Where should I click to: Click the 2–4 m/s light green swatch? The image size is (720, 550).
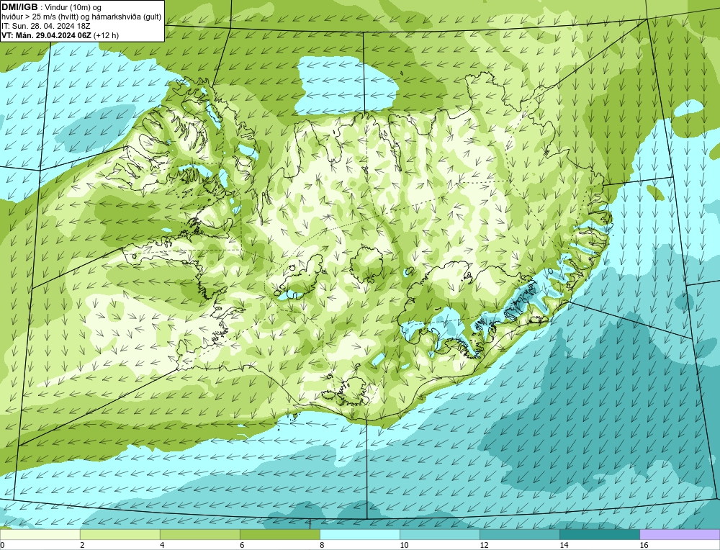tap(120, 534)
